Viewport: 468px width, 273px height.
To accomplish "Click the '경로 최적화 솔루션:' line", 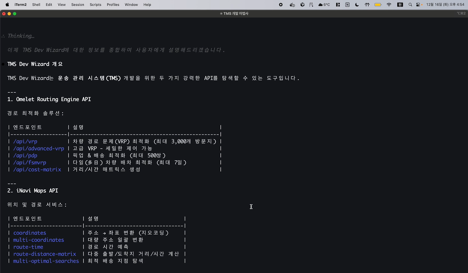I will 36,113.
